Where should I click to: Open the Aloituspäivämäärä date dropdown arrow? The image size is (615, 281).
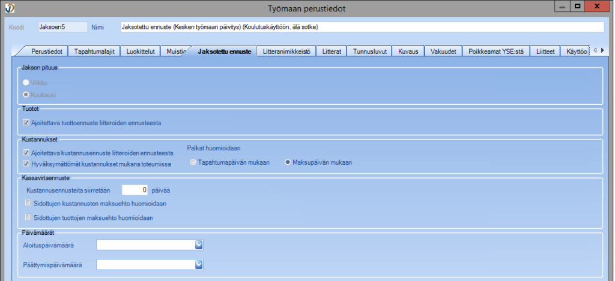click(x=199, y=245)
